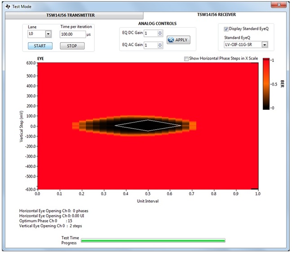292x253 pixels.
Task: Decrease EQ DC Gain with down arrow
Action: point(160,35)
